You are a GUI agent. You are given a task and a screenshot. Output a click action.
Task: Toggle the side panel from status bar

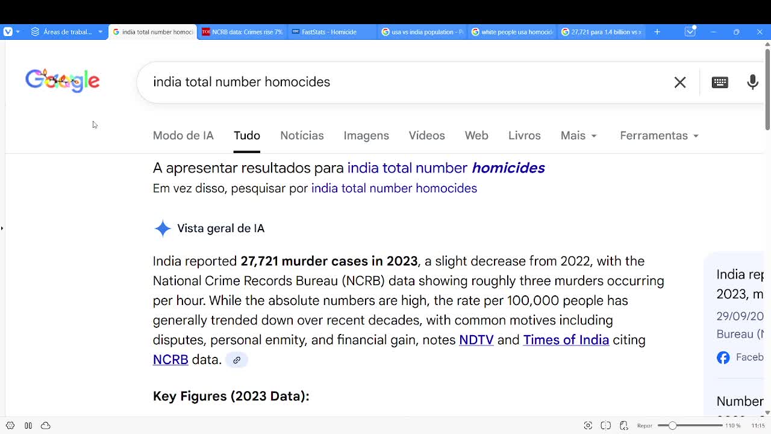tap(28, 426)
